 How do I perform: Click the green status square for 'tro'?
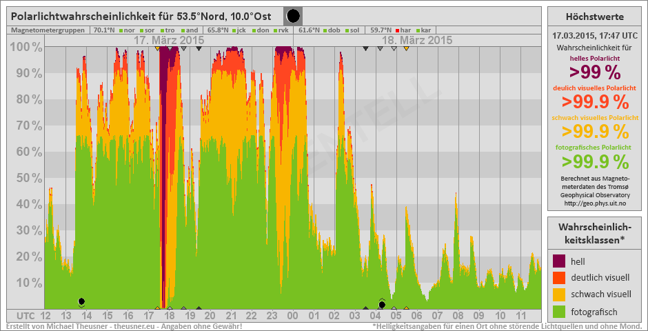[x=163, y=30]
